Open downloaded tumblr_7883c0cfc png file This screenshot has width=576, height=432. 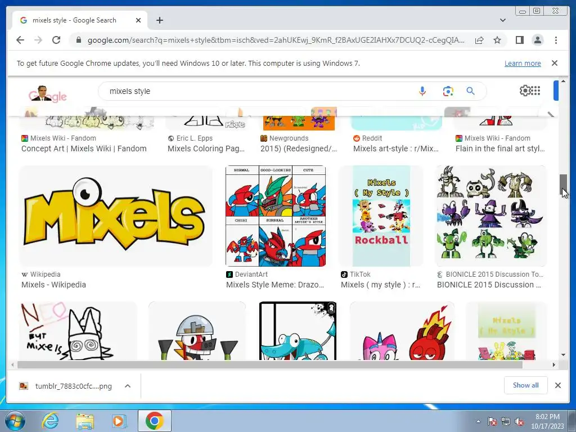pos(66,386)
